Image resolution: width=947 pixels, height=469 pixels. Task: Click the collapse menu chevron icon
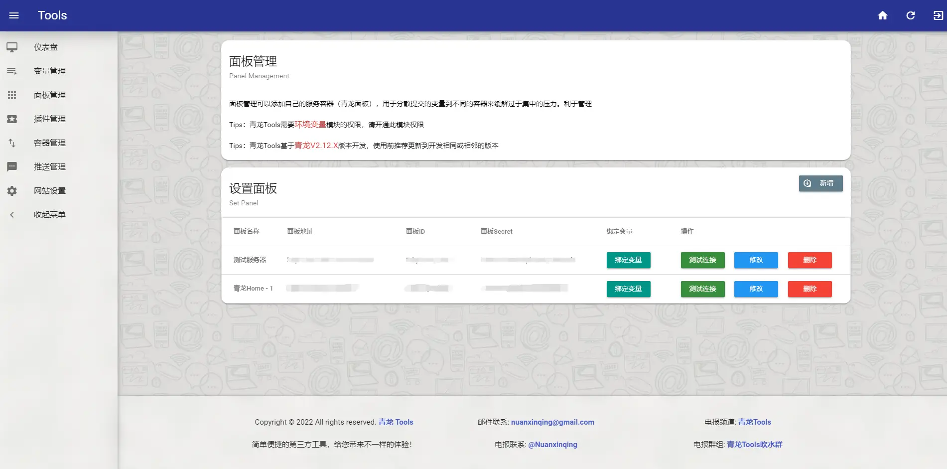(x=12, y=215)
